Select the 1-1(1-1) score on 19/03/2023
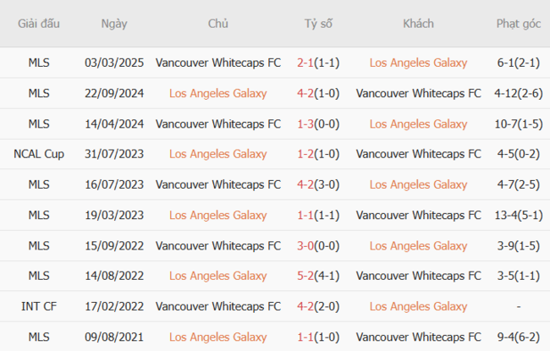 (x=318, y=215)
